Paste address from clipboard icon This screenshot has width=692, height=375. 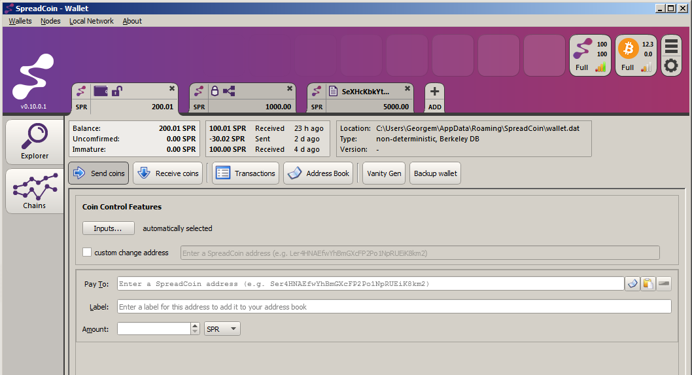coord(648,283)
